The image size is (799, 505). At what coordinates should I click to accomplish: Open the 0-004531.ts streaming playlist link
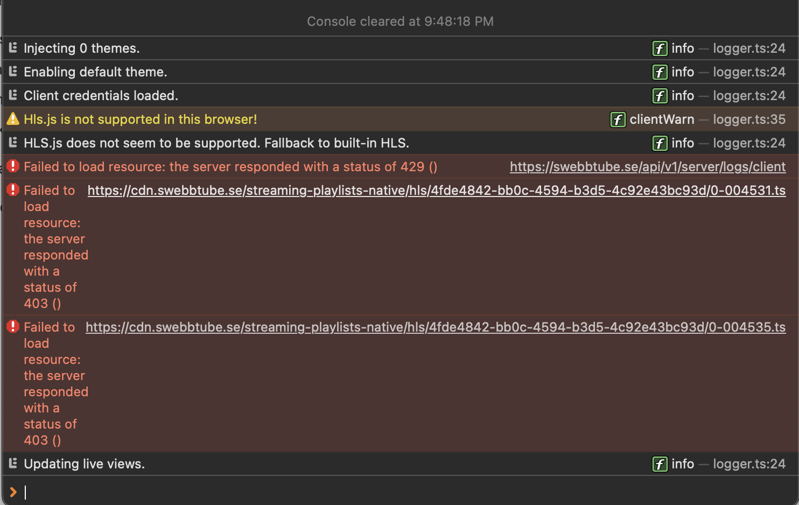coord(436,190)
